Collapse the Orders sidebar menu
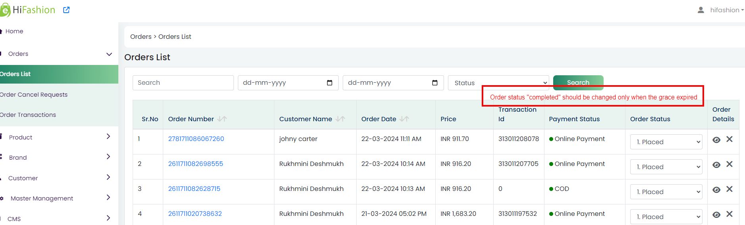The width and height of the screenshot is (745, 225). click(x=109, y=54)
